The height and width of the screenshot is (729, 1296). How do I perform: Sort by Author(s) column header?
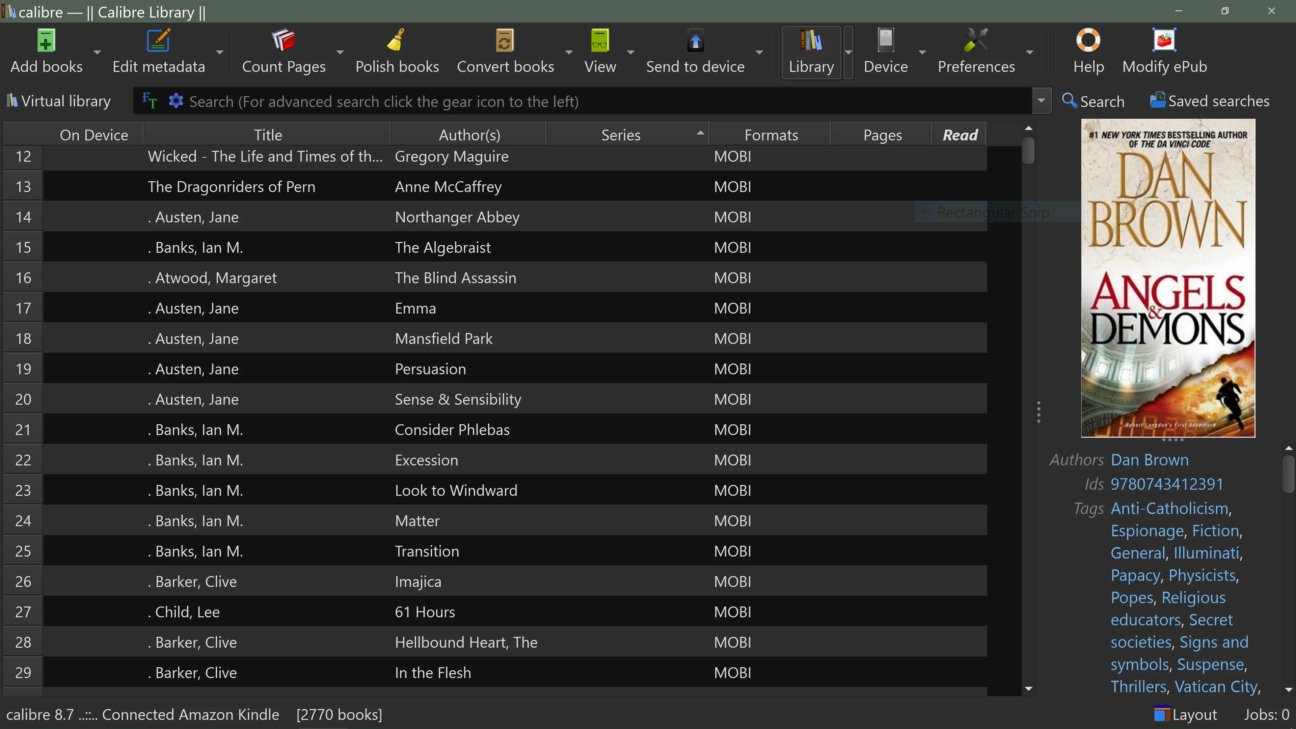[x=469, y=135]
